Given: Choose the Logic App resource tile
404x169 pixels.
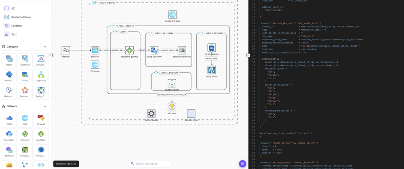Looking at the screenshot, I should coord(41,76).
